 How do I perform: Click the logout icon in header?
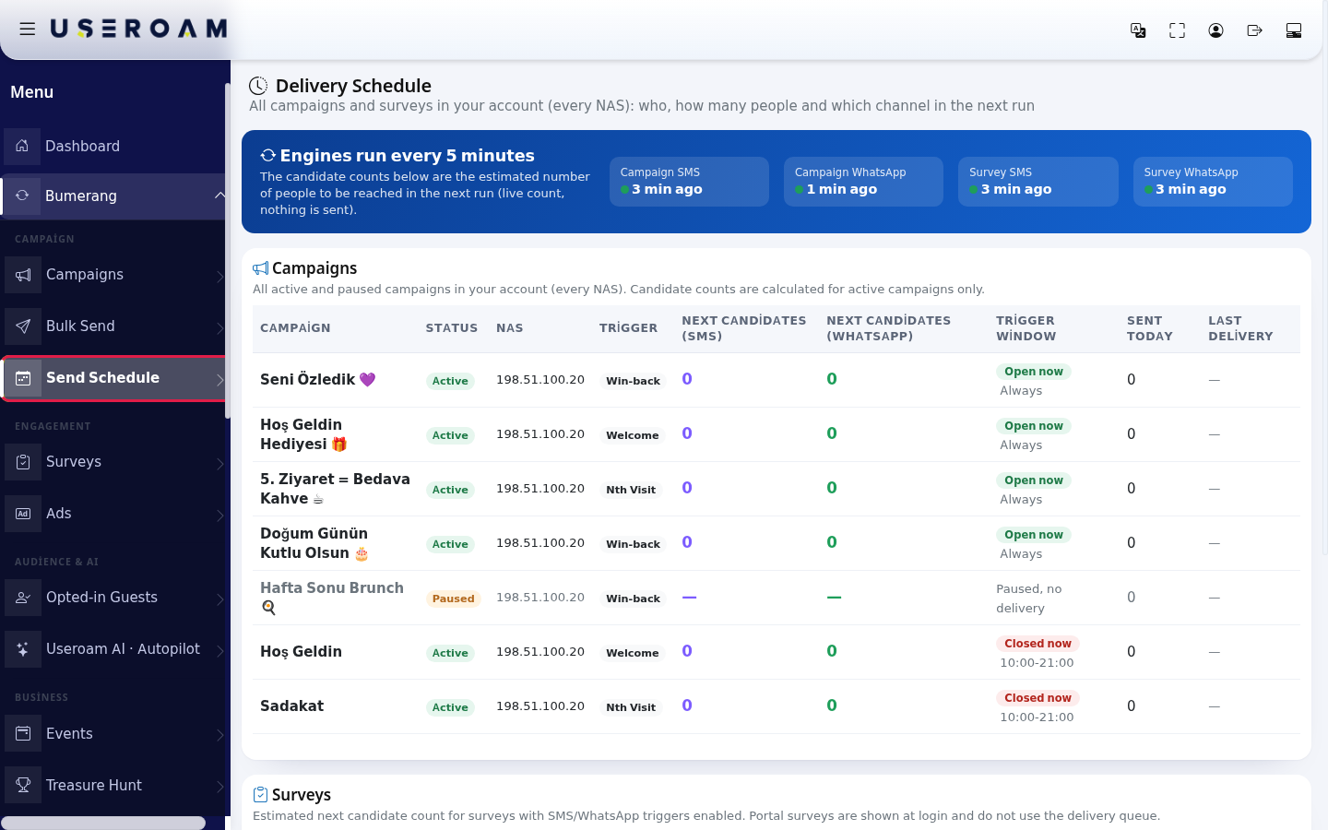coord(1254,30)
